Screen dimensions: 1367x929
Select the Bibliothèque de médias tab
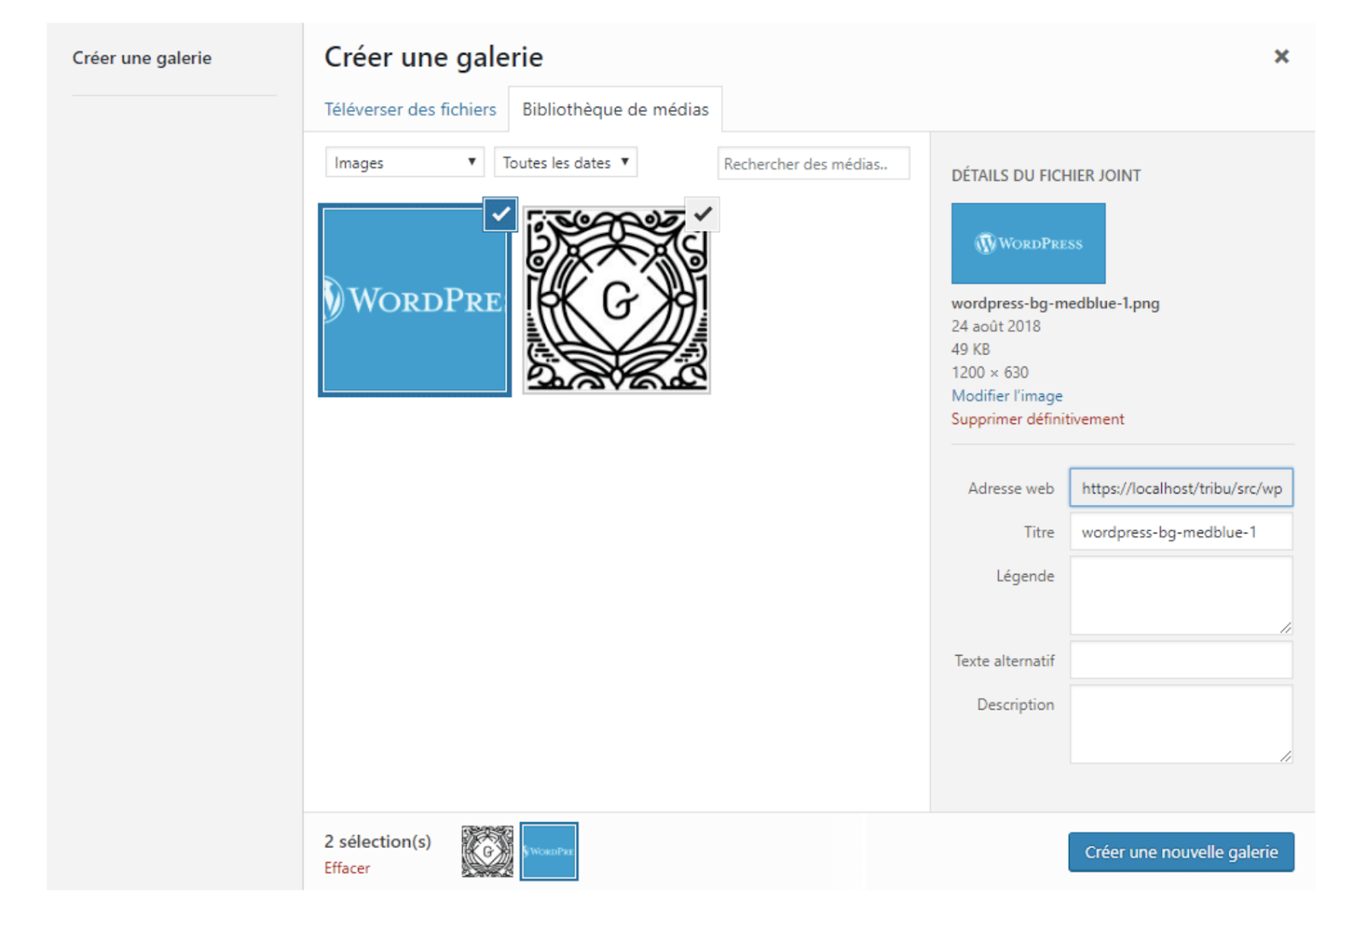tap(615, 109)
